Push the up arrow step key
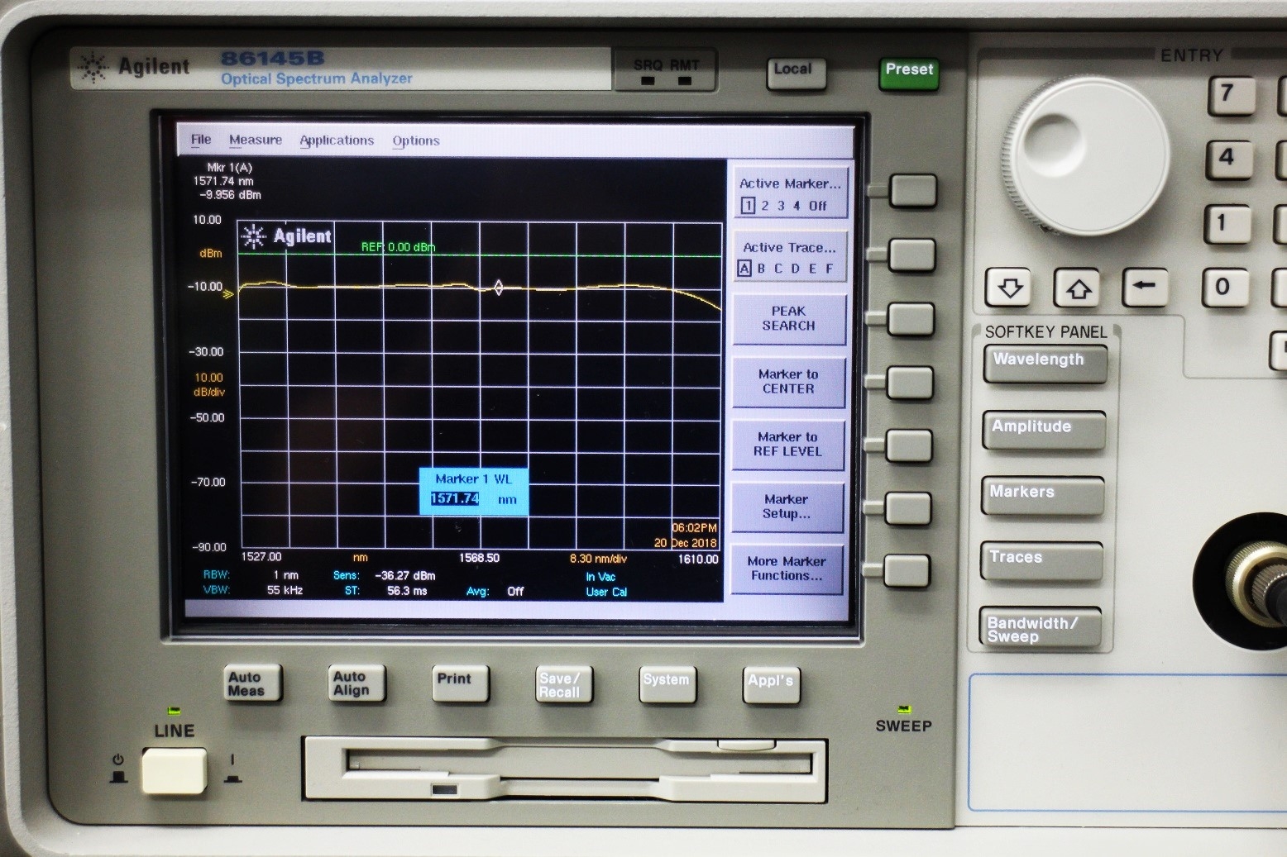Viewport: 1287px width, 857px height. [x=1078, y=288]
